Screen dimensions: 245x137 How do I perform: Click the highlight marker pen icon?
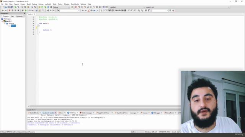pos(88,11)
